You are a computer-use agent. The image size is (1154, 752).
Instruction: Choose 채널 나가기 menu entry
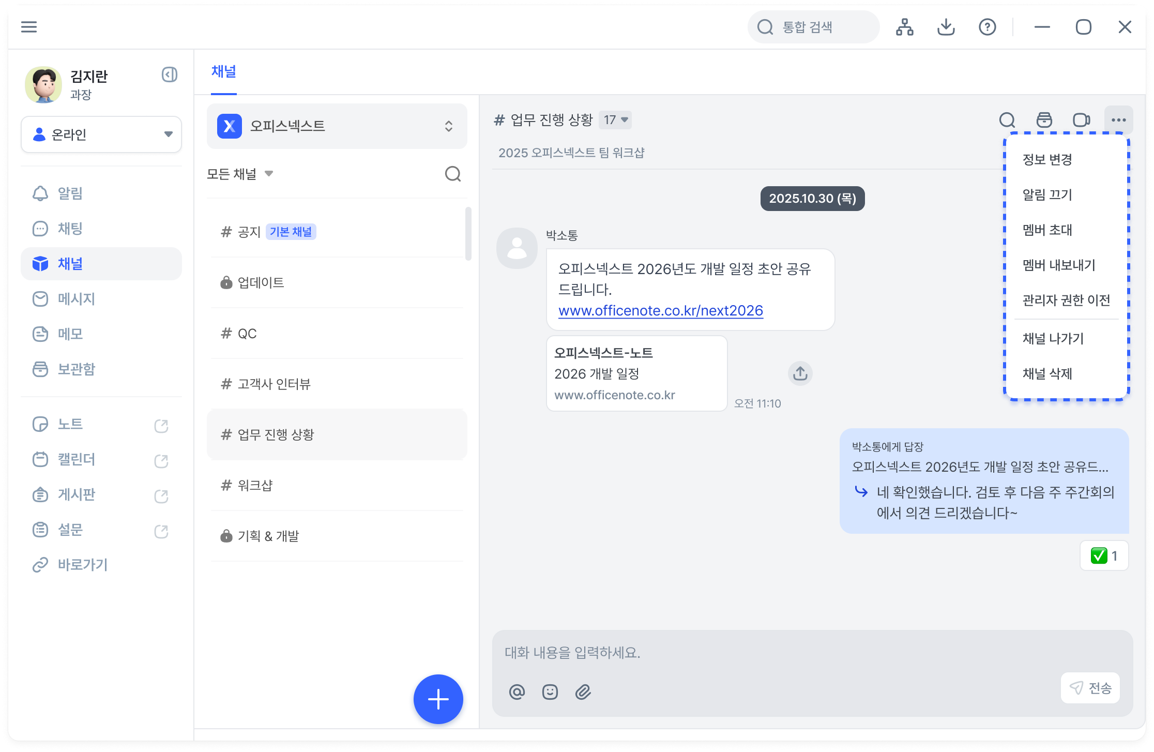1053,339
